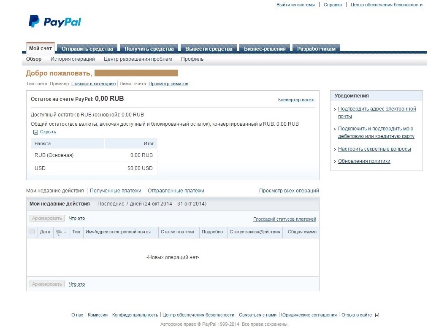Open Глоссарий статусов платежей link
Viewport: 447px width, 327px height.
click(284, 219)
